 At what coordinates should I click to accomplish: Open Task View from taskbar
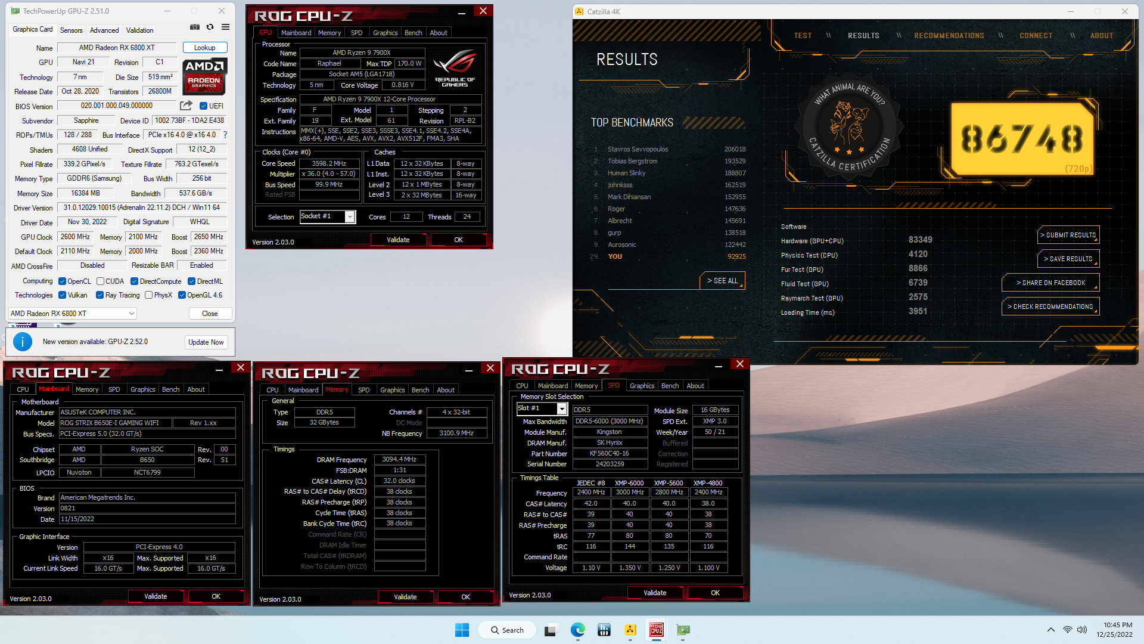point(551,630)
